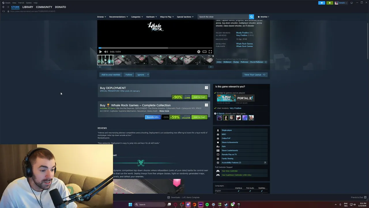This screenshot has width=369, height=208.
Task: Expand trailer to fullscreen
Action: (210, 52)
